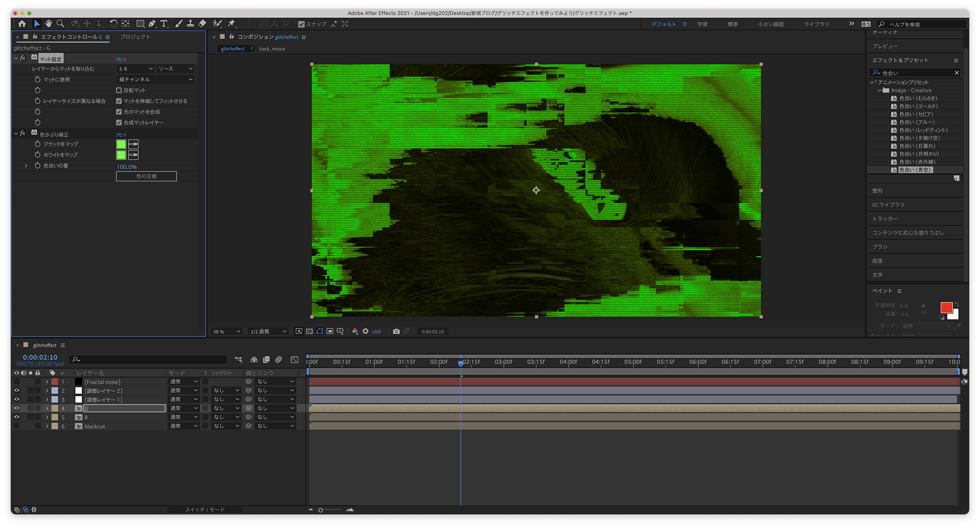Image resolution: width=980 pixels, height=527 pixels.
Task: Select the Pen tool
Action: 152,23
